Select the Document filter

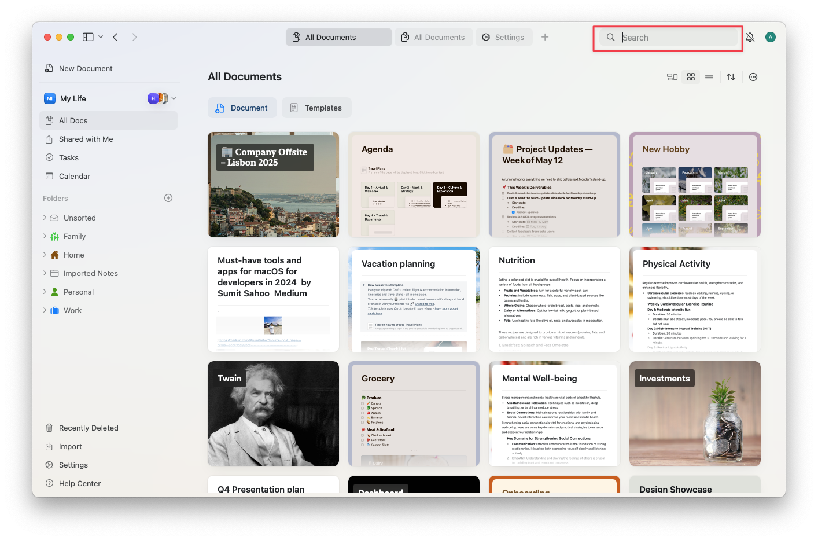(242, 108)
